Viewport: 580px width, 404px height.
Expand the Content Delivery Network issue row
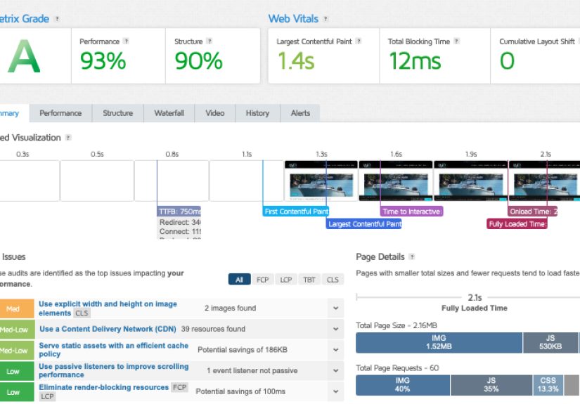336,329
